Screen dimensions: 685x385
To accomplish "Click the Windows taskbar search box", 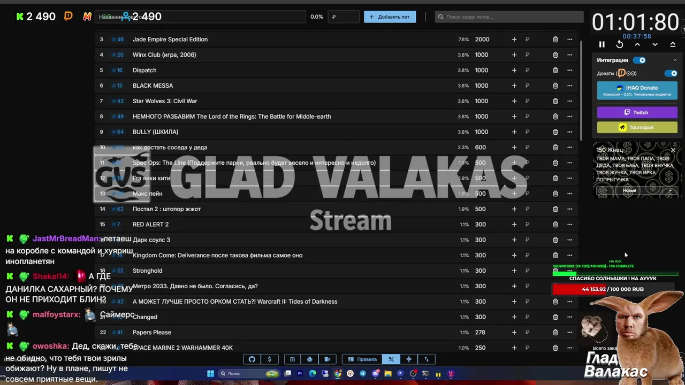I will point(249,374).
